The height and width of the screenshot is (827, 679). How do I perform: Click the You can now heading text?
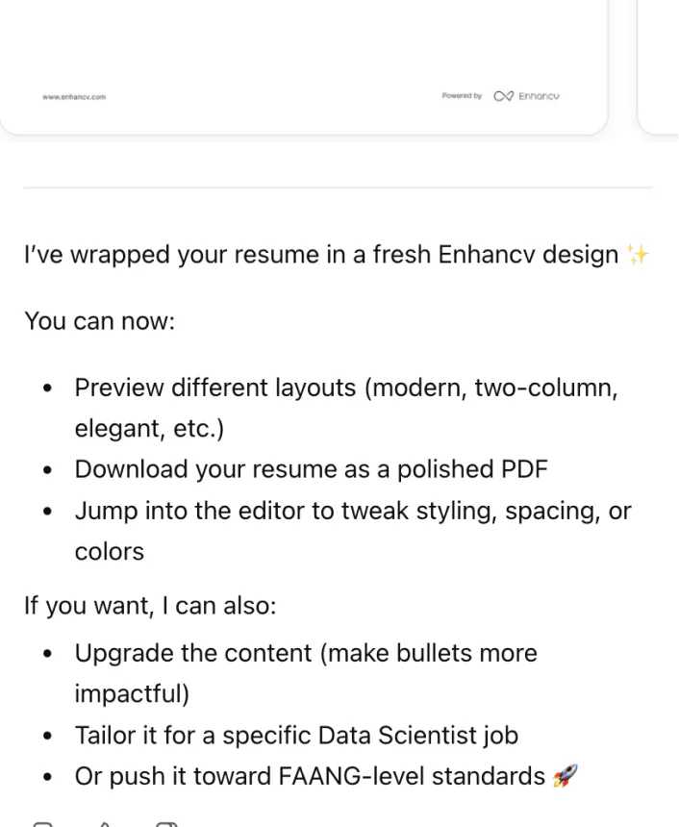[x=99, y=320]
